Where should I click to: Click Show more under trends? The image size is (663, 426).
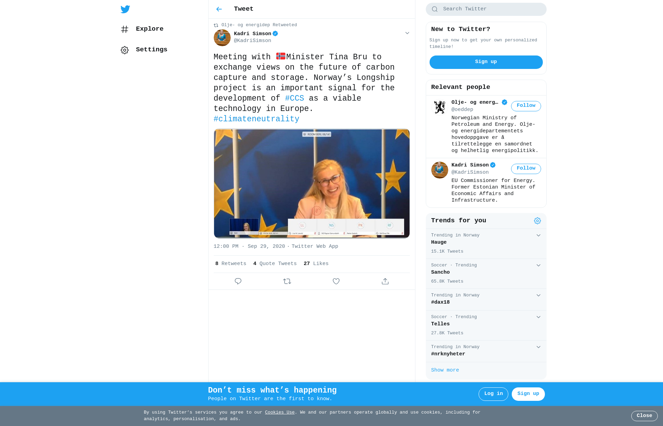point(445,370)
